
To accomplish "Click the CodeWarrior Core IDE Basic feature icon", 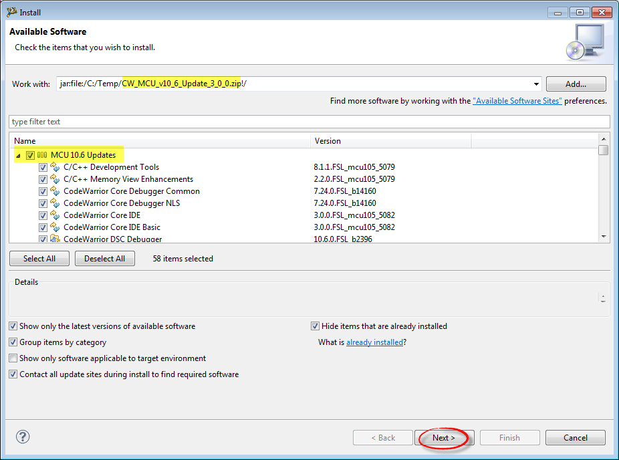I will pos(55,227).
